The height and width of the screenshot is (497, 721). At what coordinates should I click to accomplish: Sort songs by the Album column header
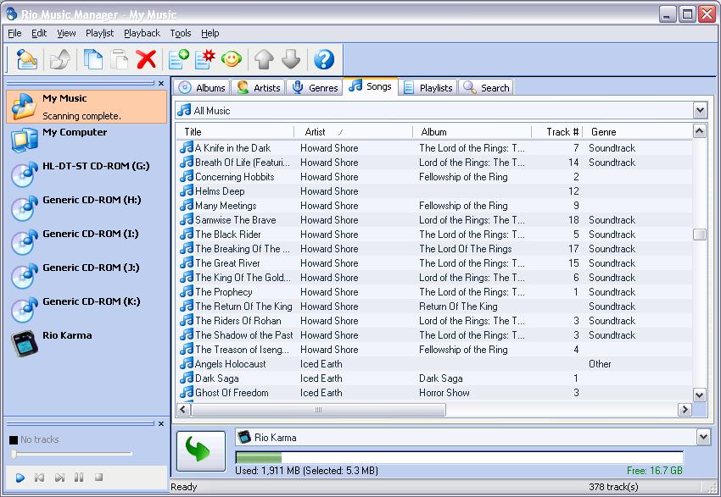[x=472, y=132]
